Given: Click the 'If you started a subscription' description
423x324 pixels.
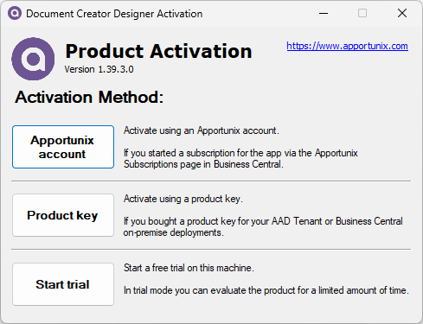Looking at the screenshot, I should coord(240,158).
